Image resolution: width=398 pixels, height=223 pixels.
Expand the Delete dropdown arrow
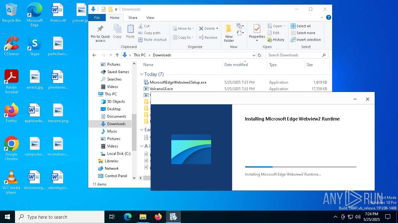[x=217, y=28]
